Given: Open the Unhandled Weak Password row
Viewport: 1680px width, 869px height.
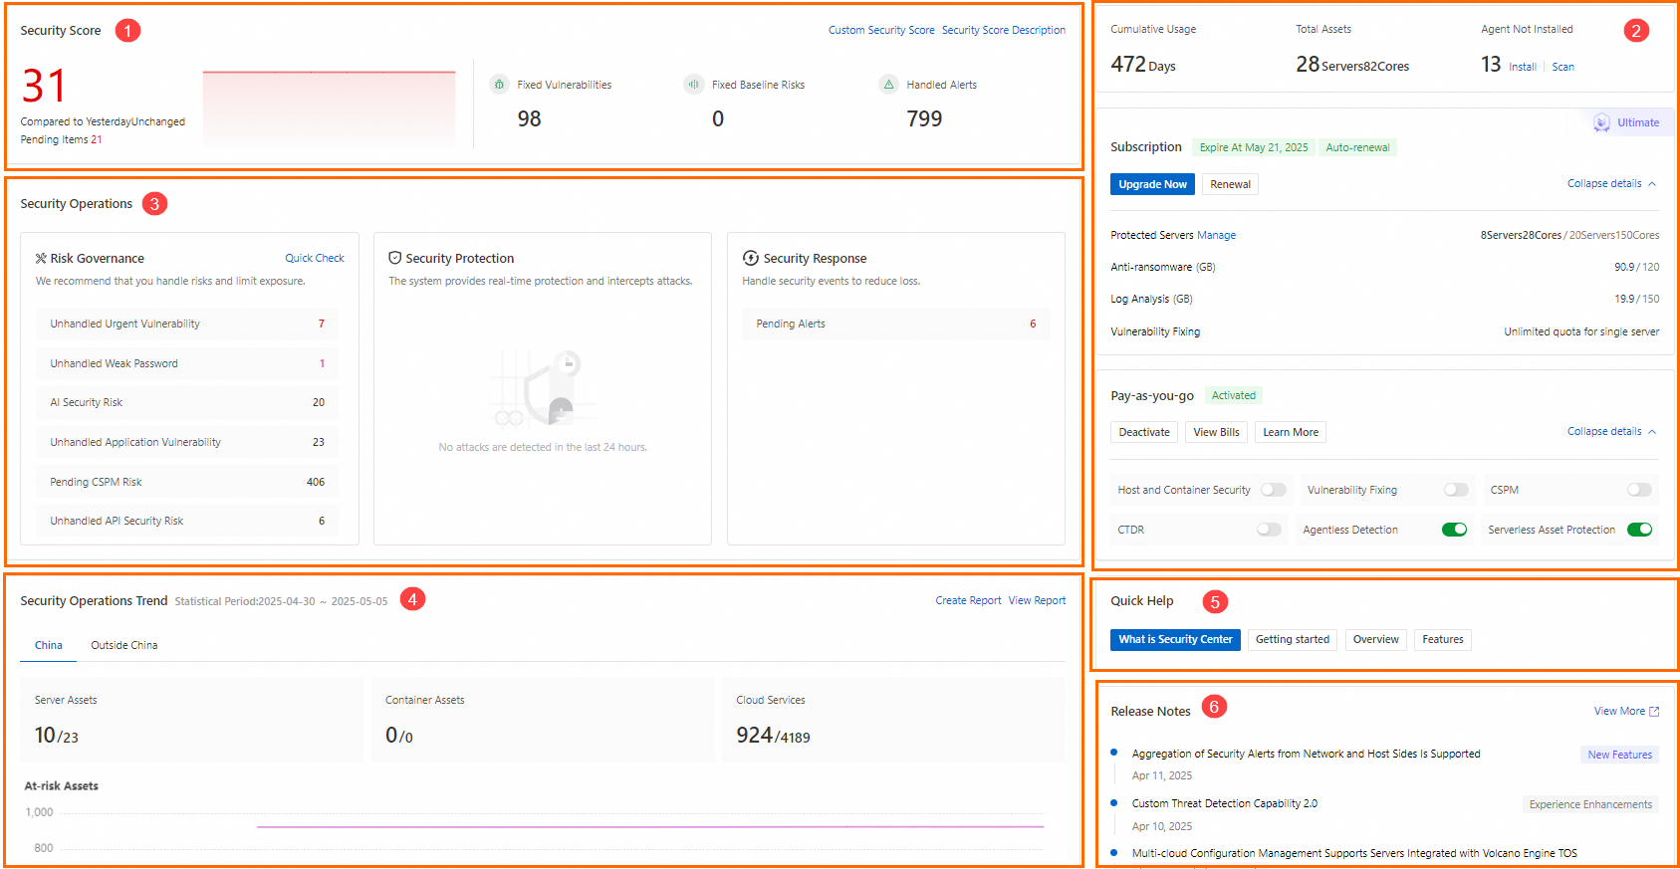Looking at the screenshot, I should (x=187, y=363).
